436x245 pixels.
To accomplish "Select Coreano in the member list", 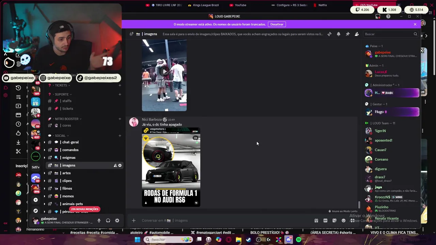I will tap(392, 160).
